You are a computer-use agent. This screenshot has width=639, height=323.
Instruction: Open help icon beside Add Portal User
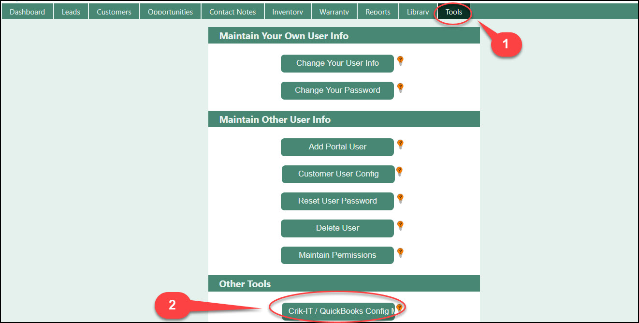click(400, 145)
